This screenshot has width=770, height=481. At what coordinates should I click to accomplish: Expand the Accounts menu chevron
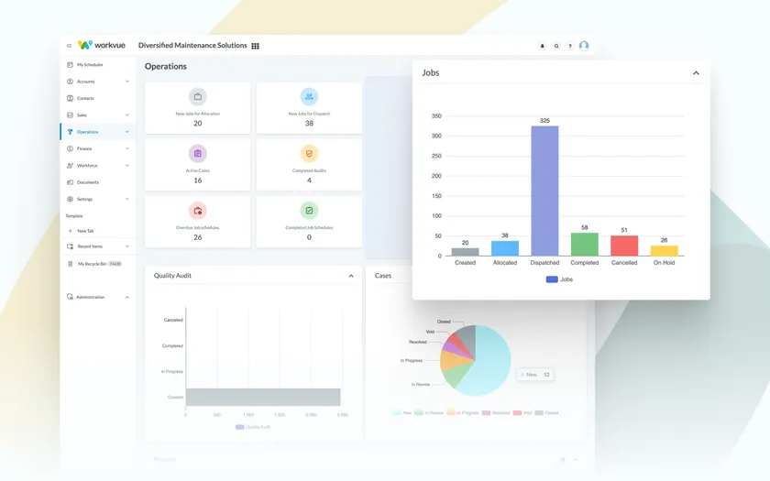coord(127,82)
